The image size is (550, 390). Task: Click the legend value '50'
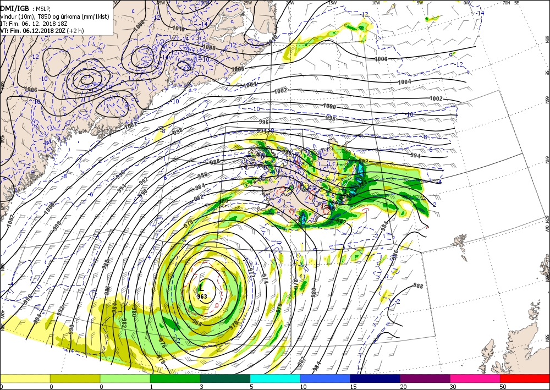tap(503, 387)
